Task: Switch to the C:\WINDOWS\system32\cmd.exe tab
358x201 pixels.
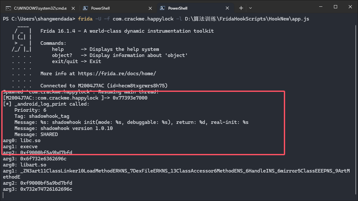Action: (x=40, y=8)
